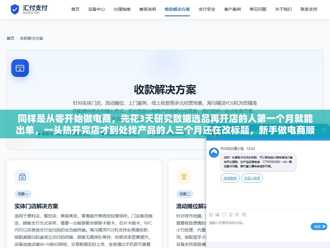Image resolution: width=330 pixels, height=248 pixels.
Task: Go to 关于我们 page
Action: tap(284, 9)
